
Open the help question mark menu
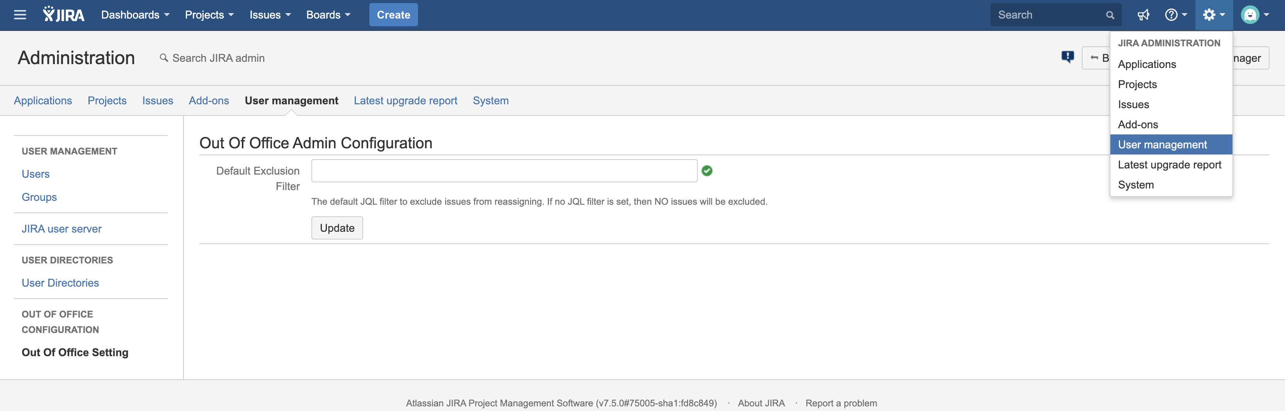1175,15
